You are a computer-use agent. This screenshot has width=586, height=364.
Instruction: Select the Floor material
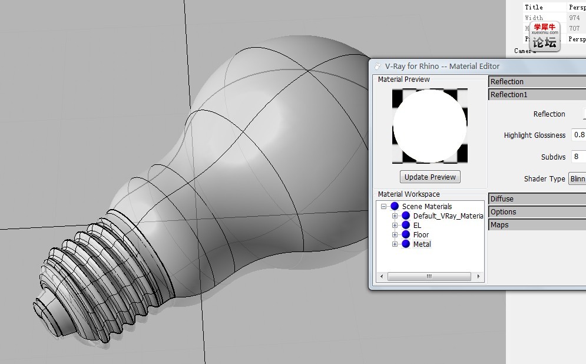[421, 234]
